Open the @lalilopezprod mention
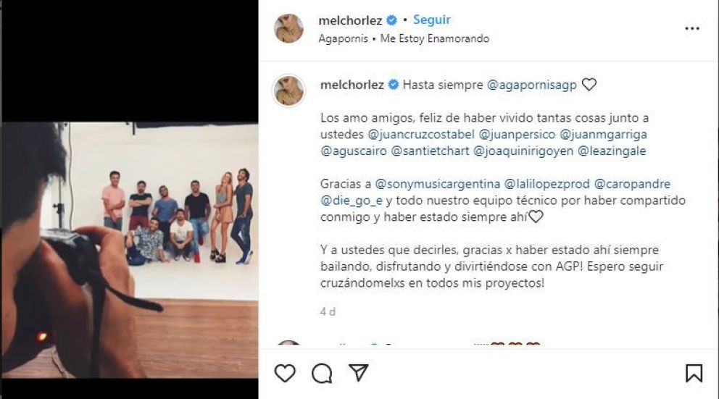This screenshot has width=719, height=399. pos(547,184)
